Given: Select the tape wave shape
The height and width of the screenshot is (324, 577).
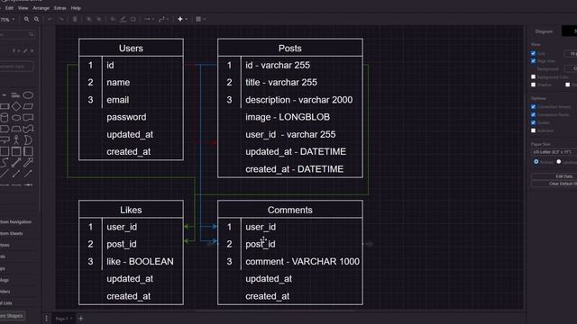Looking at the screenshot, I should (x=28, y=129).
